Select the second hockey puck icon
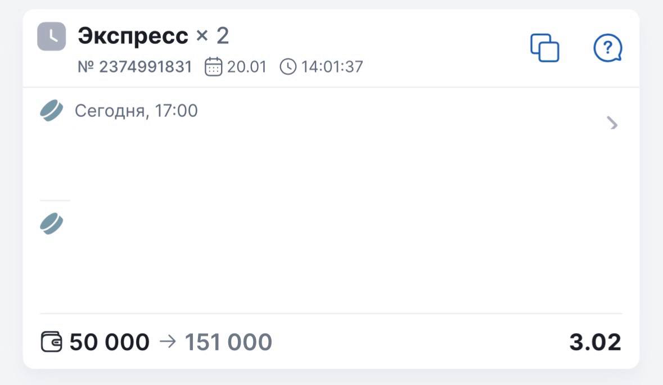 [x=51, y=224]
